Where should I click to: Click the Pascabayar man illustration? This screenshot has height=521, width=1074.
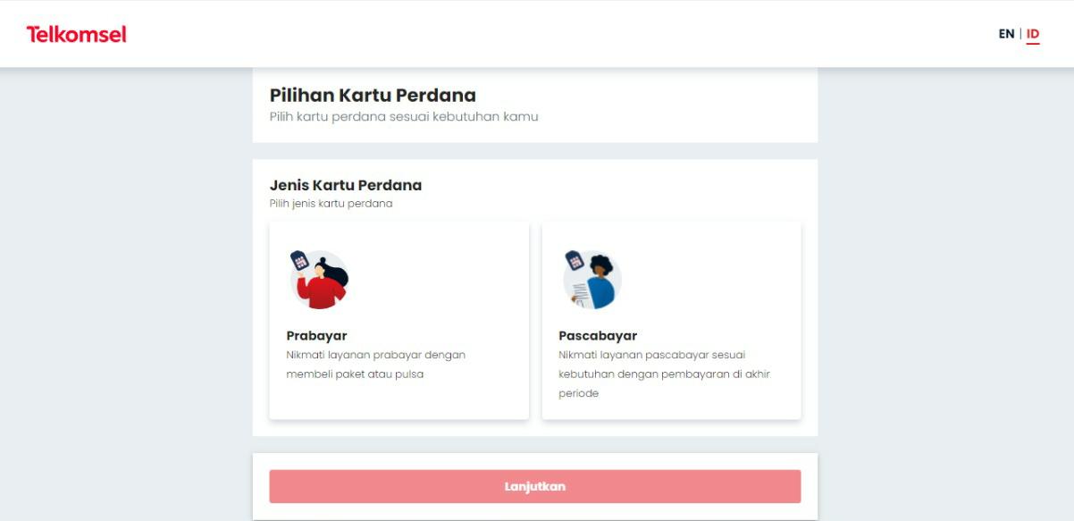(592, 281)
